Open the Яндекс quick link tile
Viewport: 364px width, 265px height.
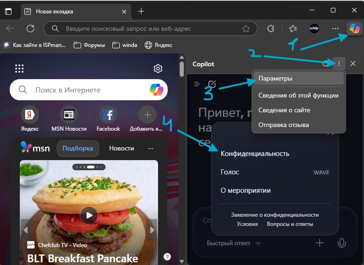tap(29, 119)
